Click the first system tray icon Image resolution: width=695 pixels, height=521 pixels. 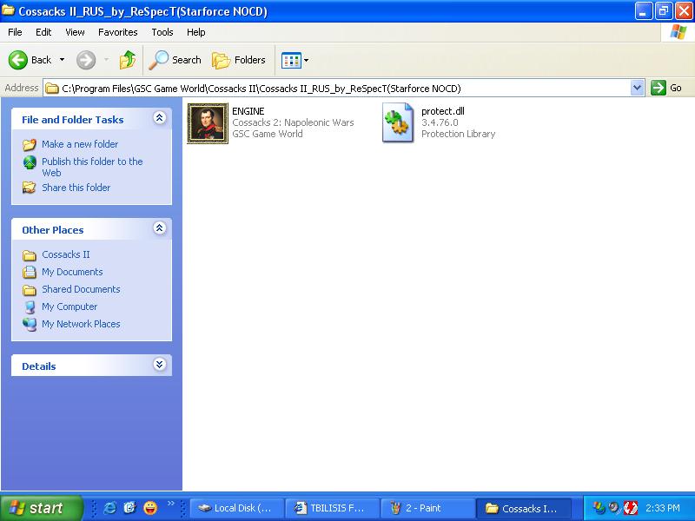[599, 508]
